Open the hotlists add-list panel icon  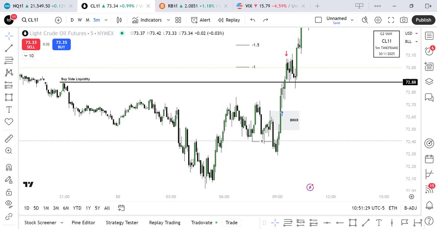(429, 66)
